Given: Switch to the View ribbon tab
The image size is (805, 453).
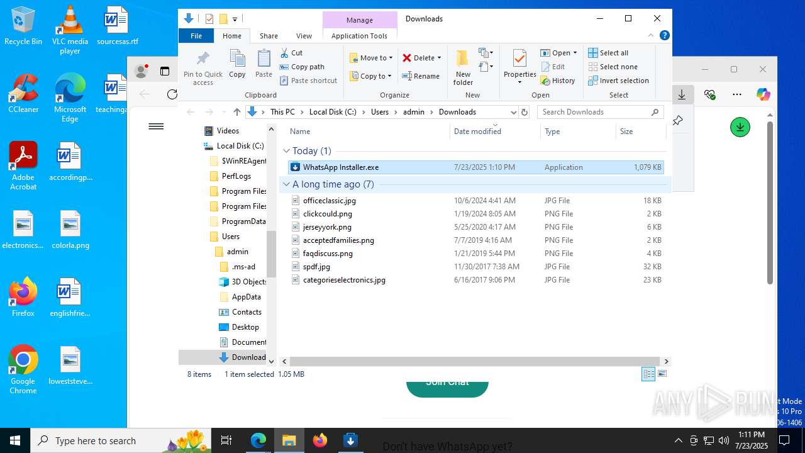Looking at the screenshot, I should (304, 36).
